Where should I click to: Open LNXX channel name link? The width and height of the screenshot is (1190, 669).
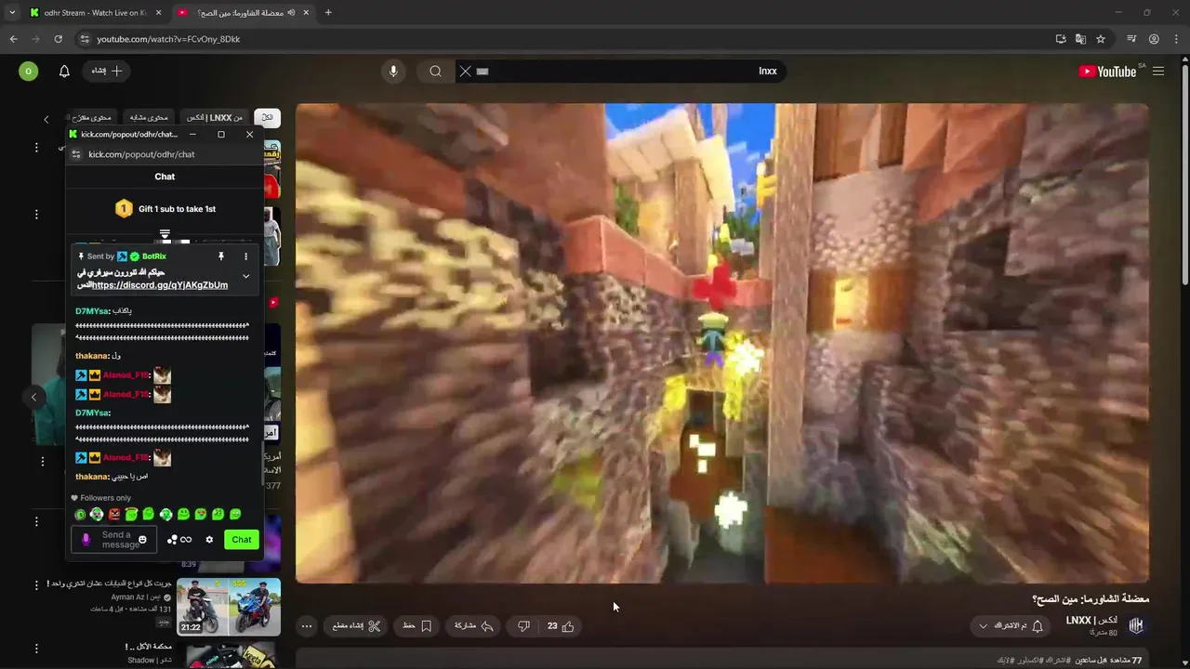click(x=1091, y=620)
